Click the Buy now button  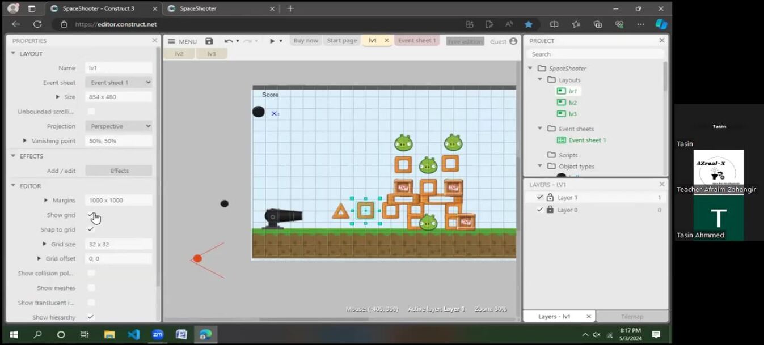[306, 41]
